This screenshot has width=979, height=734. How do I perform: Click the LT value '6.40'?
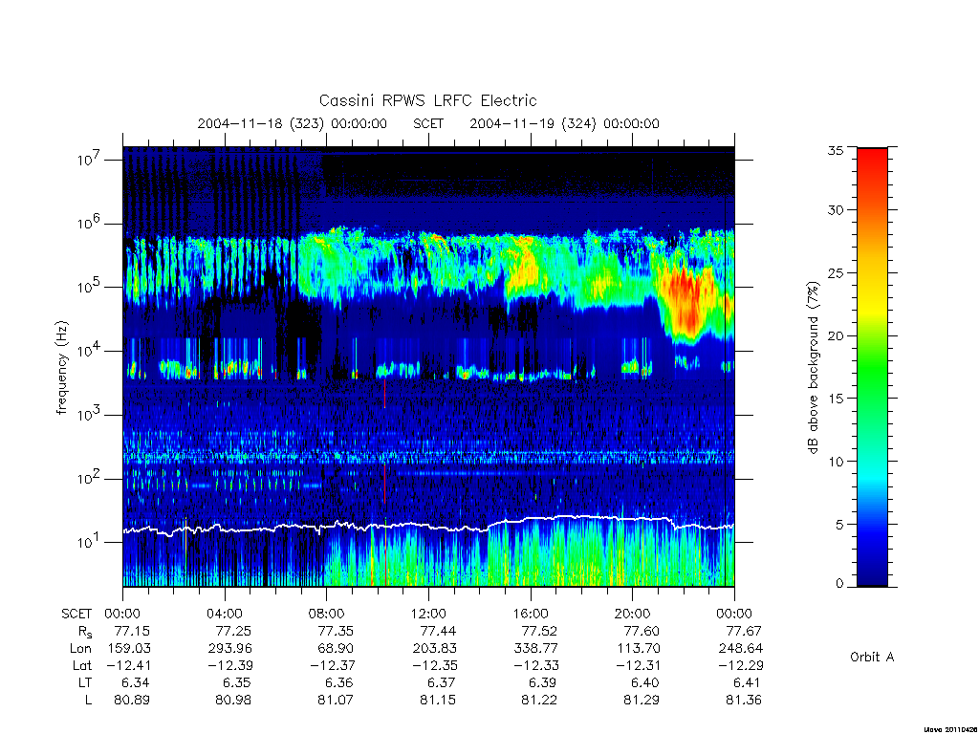(x=645, y=682)
